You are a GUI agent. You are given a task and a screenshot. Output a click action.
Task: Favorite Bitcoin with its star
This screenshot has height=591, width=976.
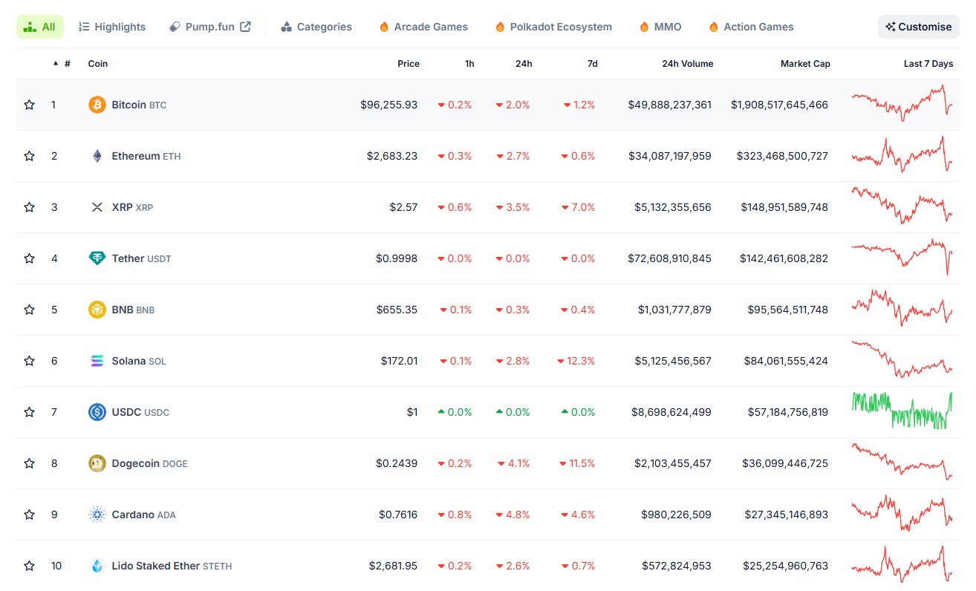coord(29,105)
